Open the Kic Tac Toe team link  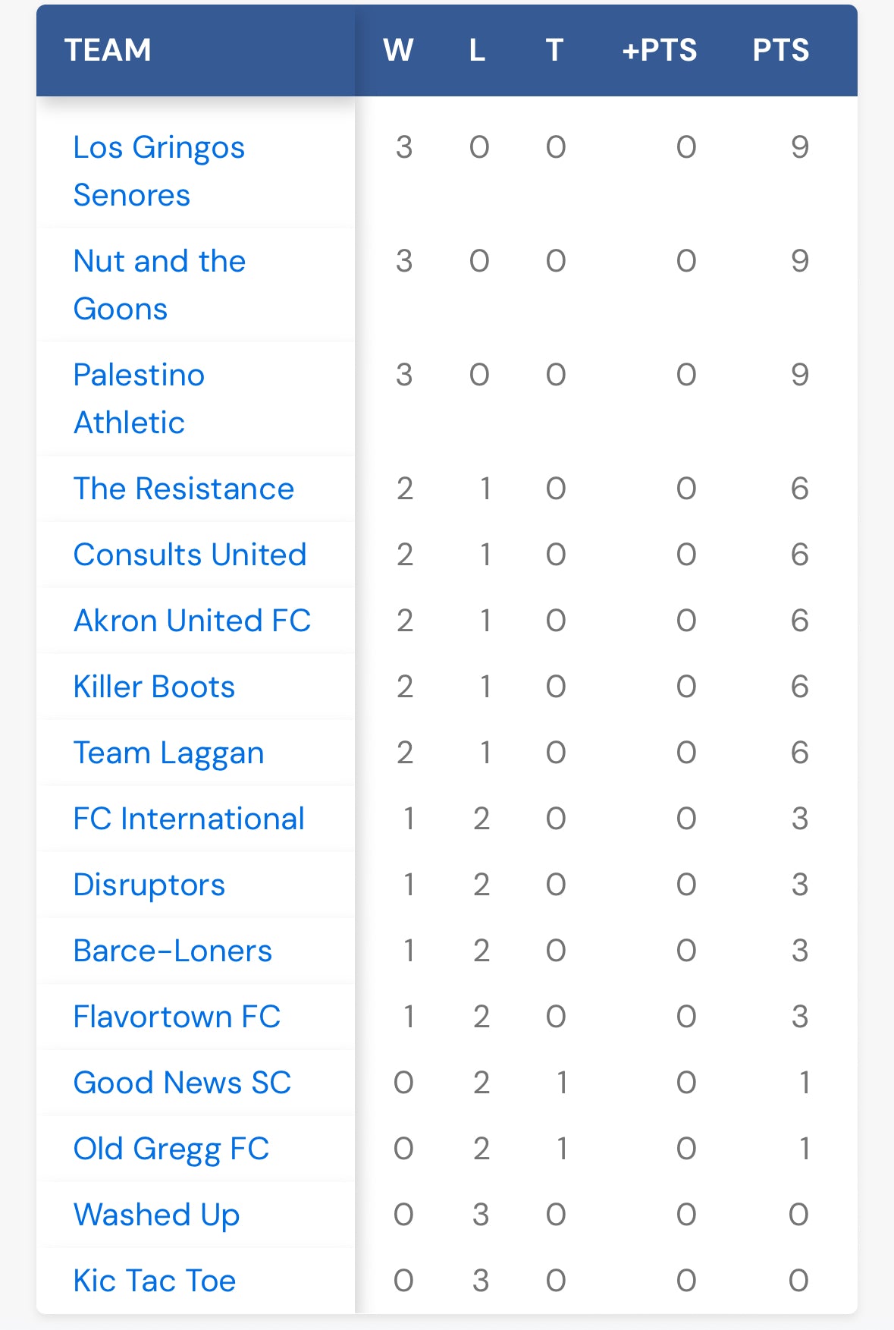155,1281
